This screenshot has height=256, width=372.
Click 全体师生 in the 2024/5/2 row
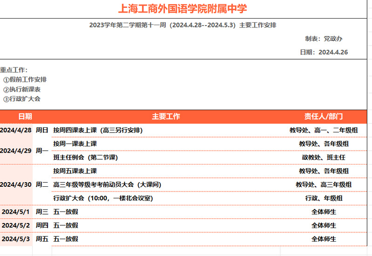324,225
